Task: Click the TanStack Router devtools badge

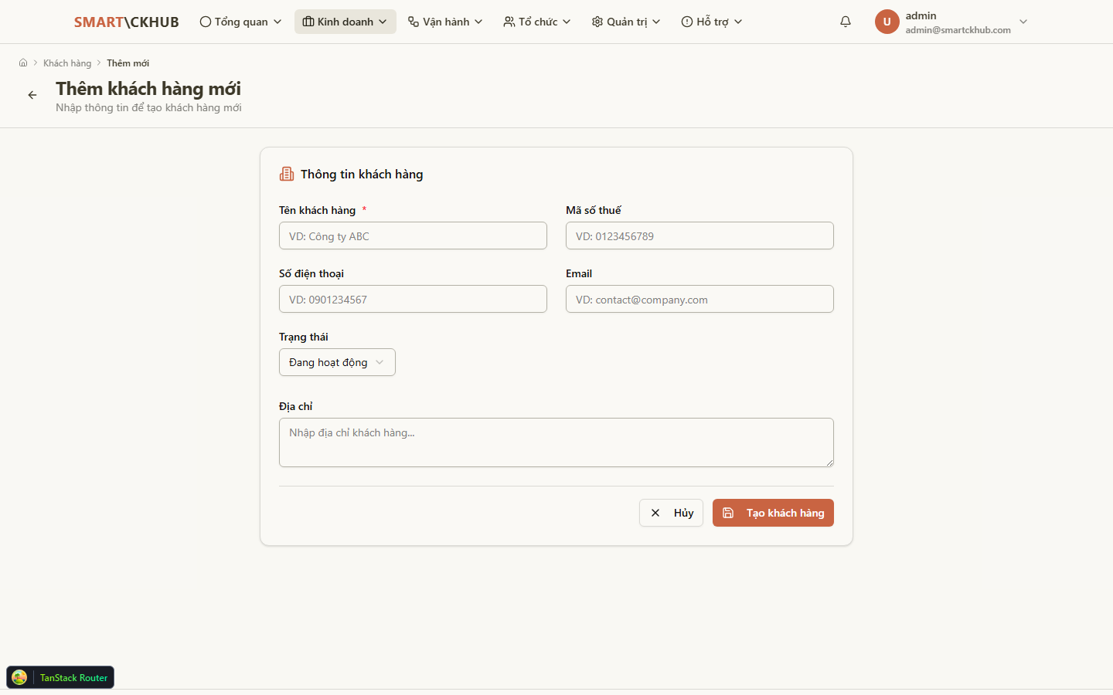Action: [x=60, y=677]
